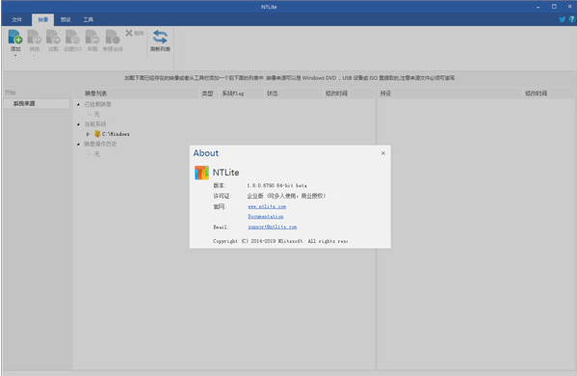Click the Add (添加) image icon
Viewport: 577px width, 376px height.
15,37
